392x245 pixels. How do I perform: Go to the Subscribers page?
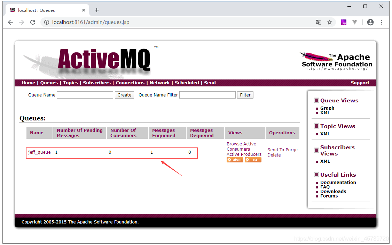click(97, 83)
